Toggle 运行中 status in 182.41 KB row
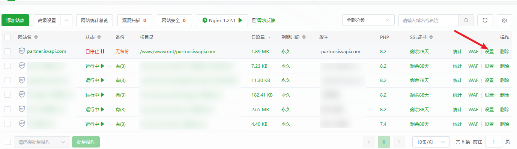Screen dimensions: 517x149 click(95, 95)
